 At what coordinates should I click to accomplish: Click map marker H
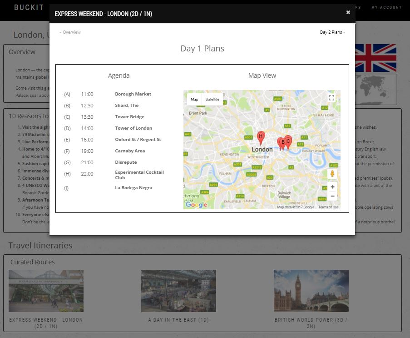(x=261, y=138)
